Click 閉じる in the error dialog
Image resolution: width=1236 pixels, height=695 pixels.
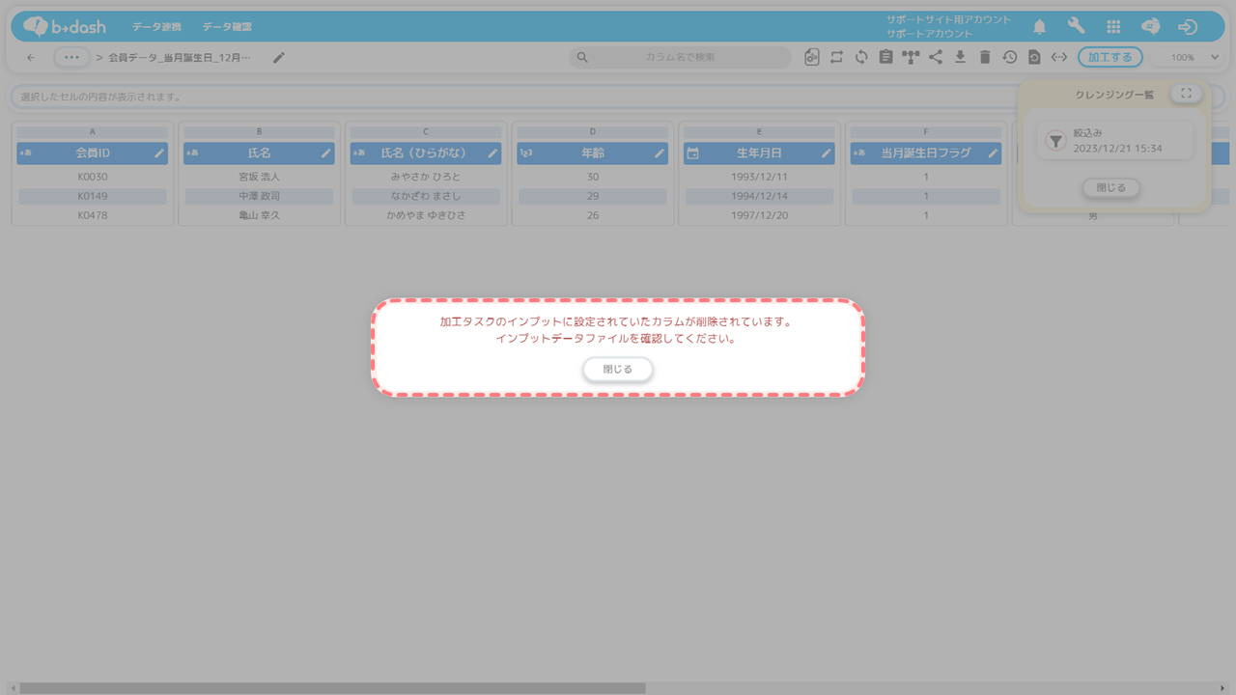pos(618,369)
